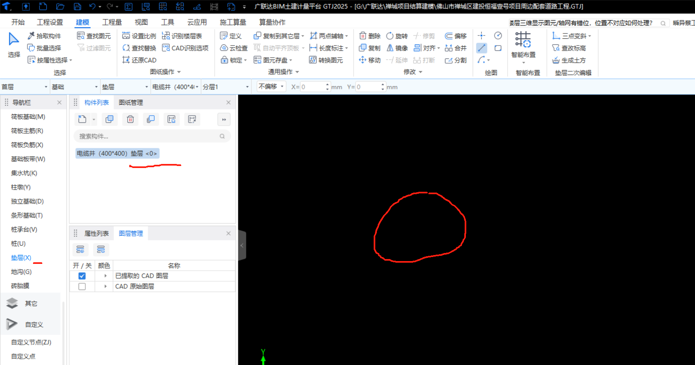Open the 开始 ribbon tab

pos(18,22)
